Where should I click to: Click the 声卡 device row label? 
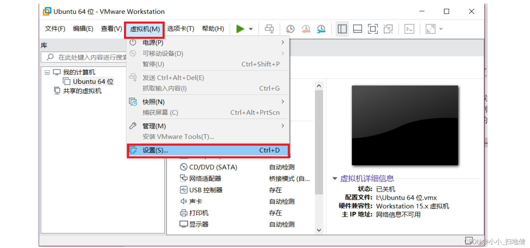pos(195,201)
